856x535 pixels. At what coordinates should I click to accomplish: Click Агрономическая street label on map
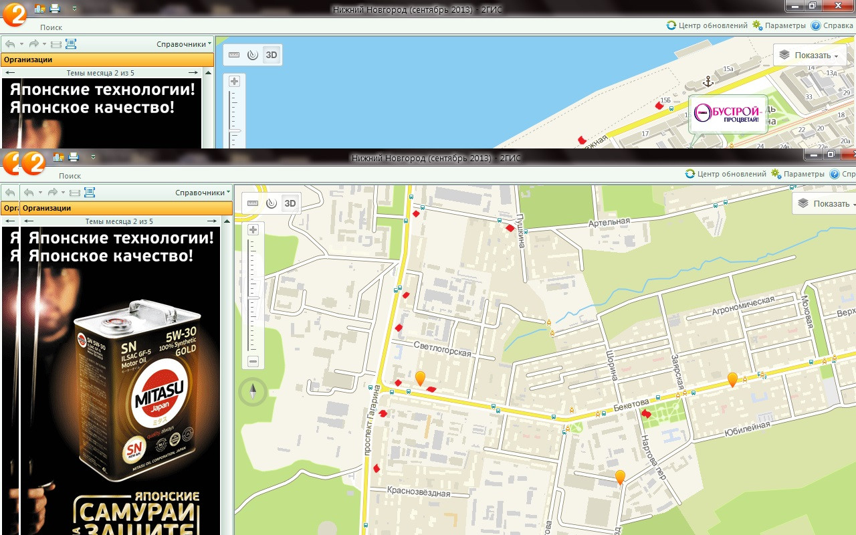click(743, 306)
